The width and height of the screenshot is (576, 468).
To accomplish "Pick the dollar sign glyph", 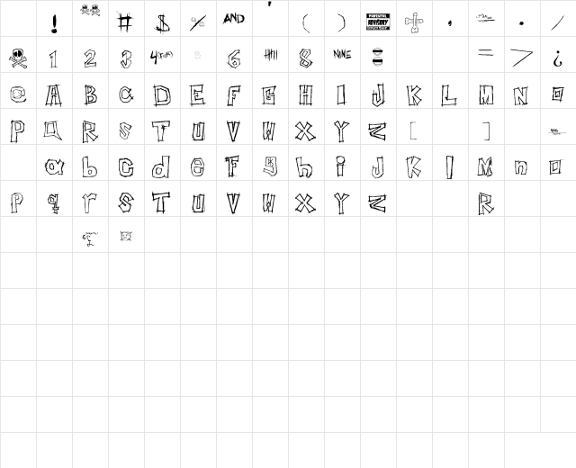I will coord(162,23).
